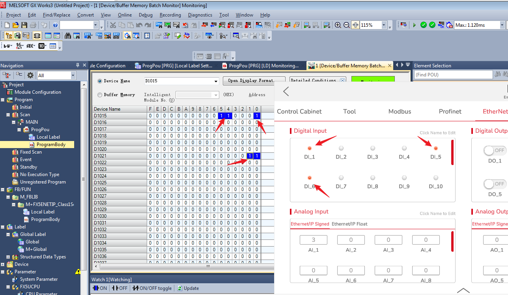Switch to the Modbus tab

(x=400, y=111)
